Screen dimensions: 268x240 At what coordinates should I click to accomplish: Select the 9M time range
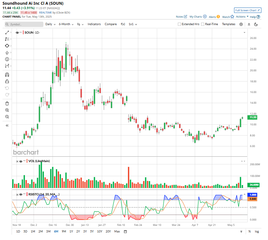click(64, 232)
